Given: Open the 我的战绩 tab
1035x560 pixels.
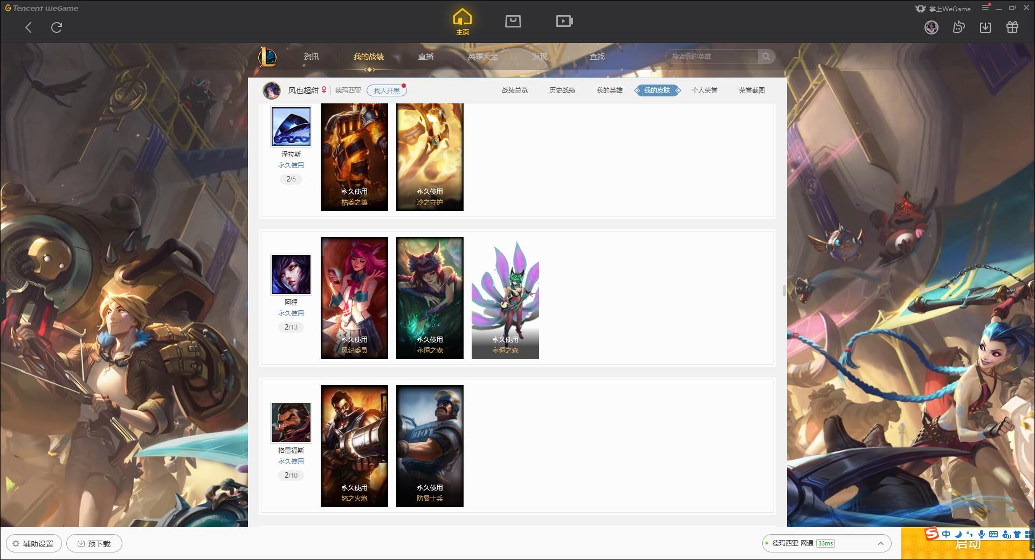Looking at the screenshot, I should pos(369,57).
